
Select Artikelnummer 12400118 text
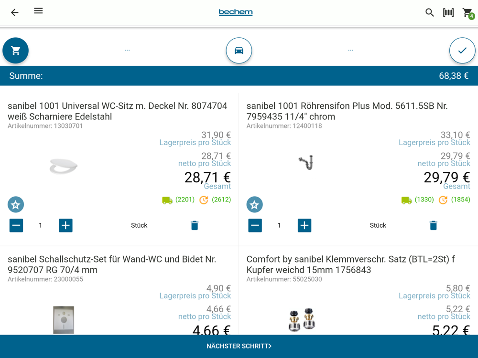[x=284, y=126]
